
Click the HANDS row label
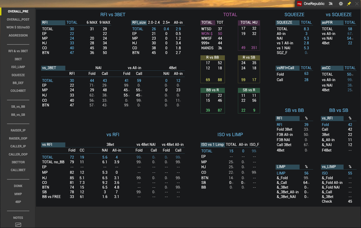[207, 48]
